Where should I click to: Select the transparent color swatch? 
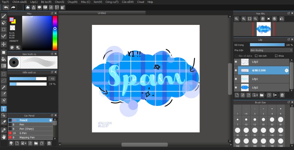point(12,28)
